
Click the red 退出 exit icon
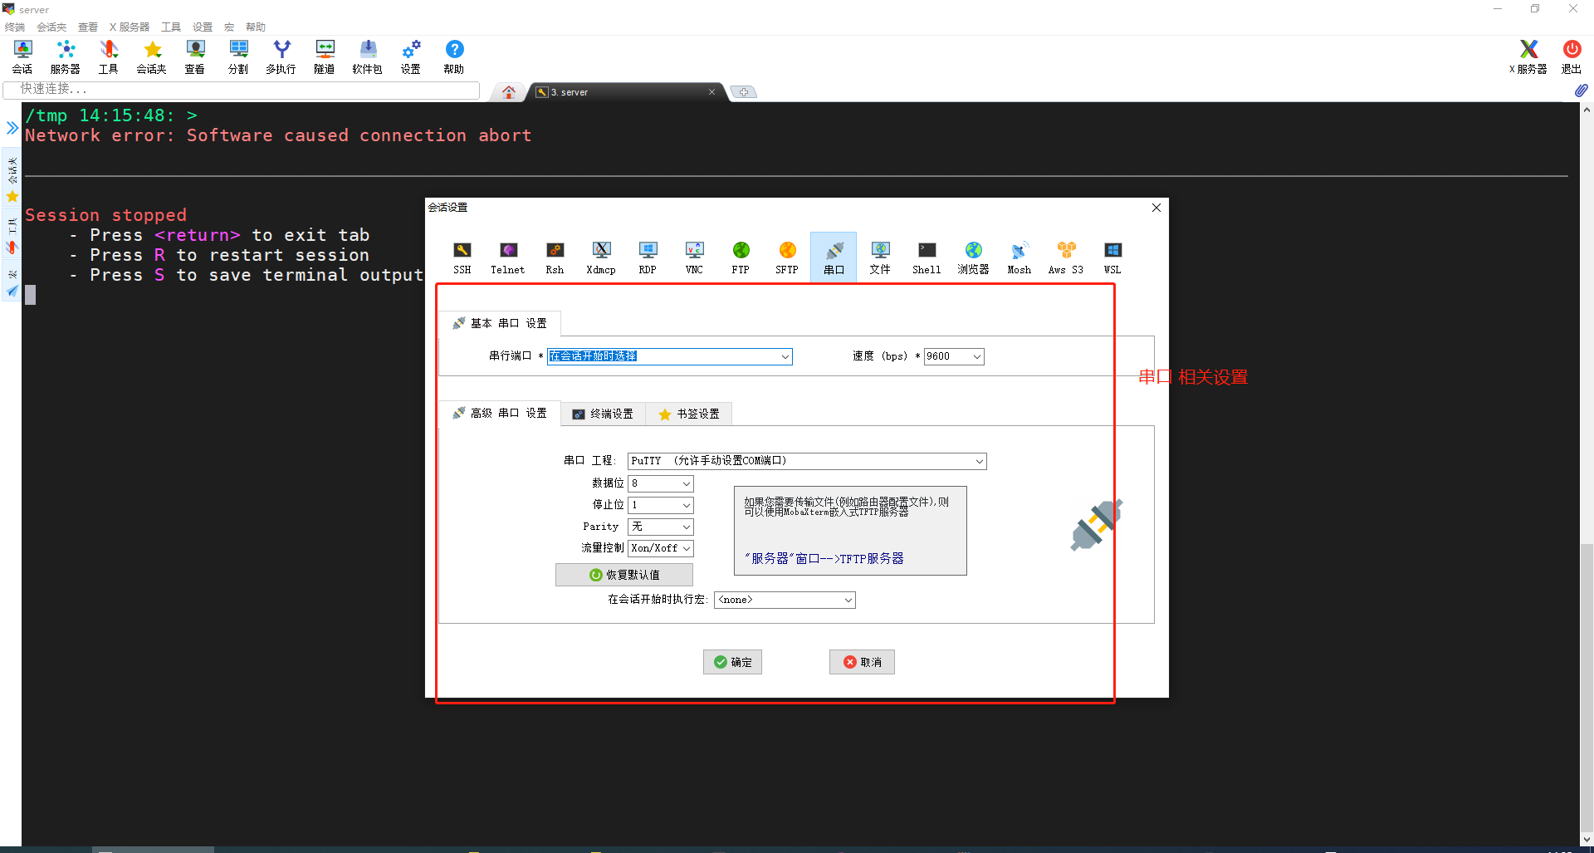pos(1572,57)
